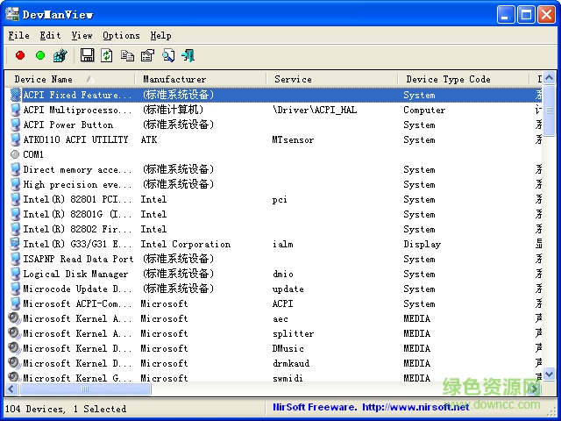Click the Save floppy disk icon
Image resolution: width=561 pixels, height=421 pixels.
point(87,55)
